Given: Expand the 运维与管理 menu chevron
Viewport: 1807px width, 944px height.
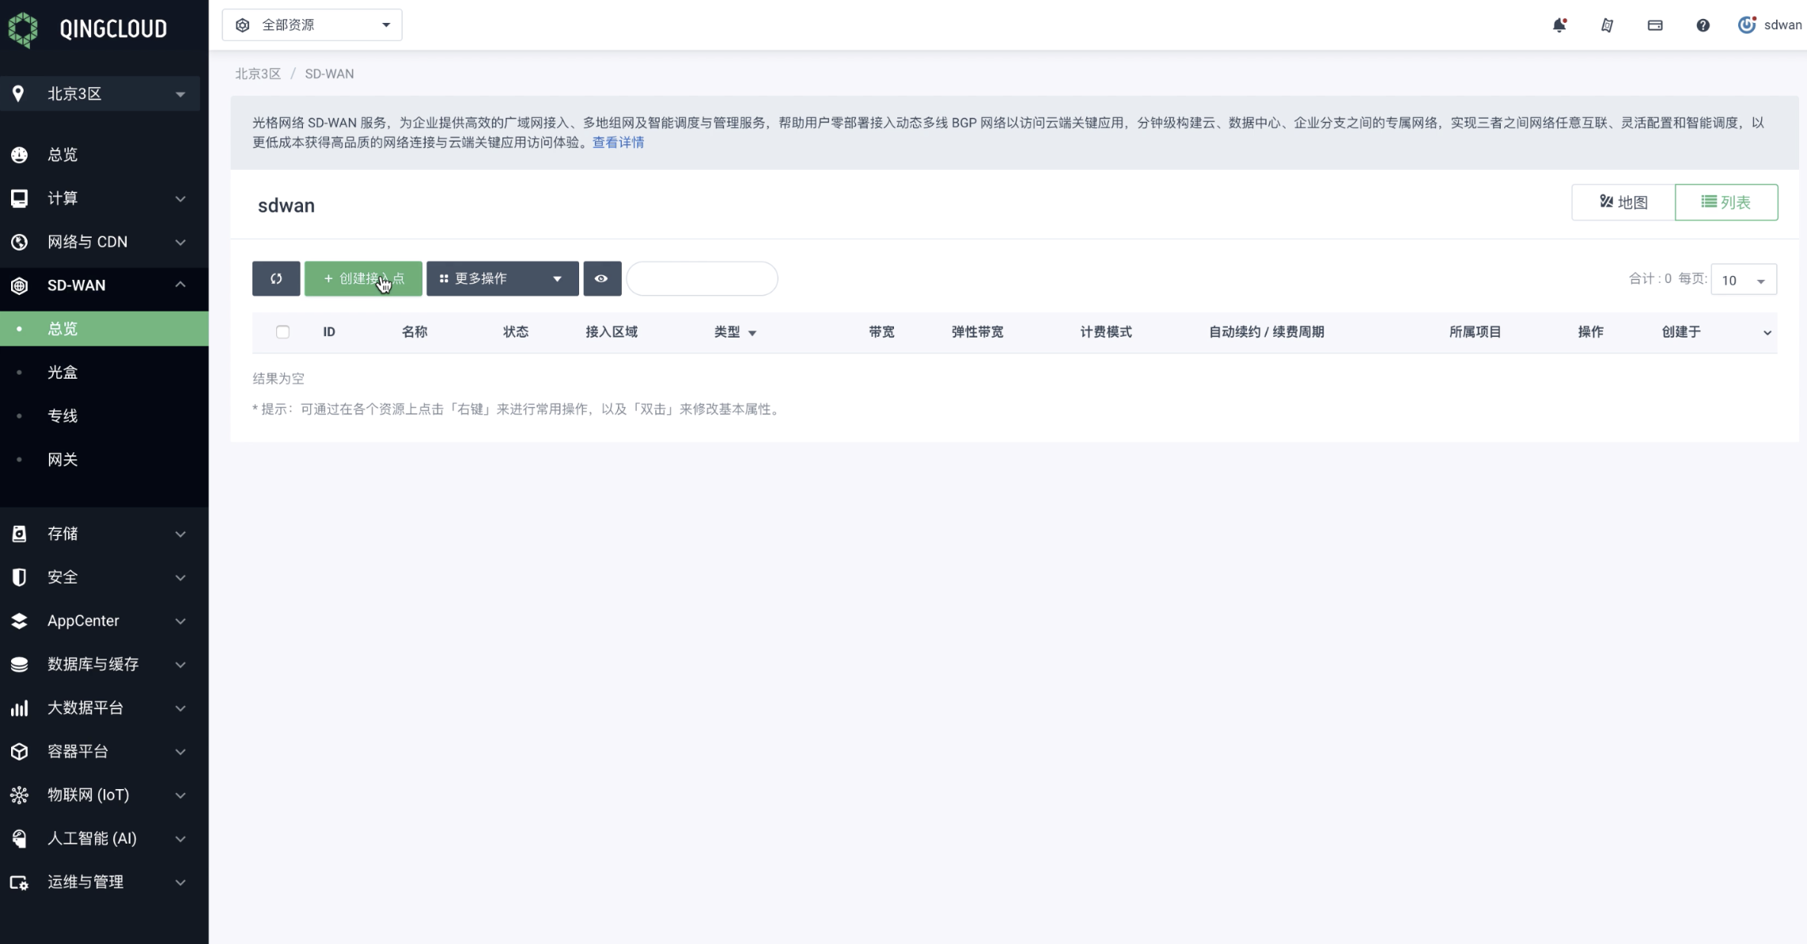Looking at the screenshot, I should (x=180, y=882).
